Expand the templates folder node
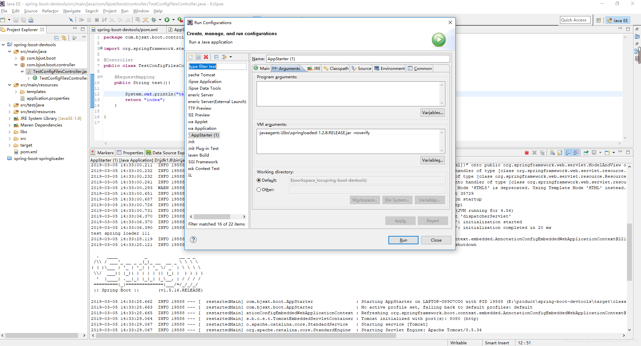This screenshot has width=641, height=346. pyautogui.click(x=16, y=92)
